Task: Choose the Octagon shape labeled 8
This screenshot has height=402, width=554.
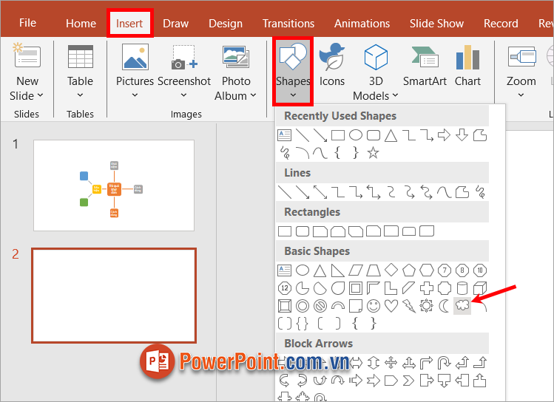Action: pyautogui.click(x=462, y=270)
